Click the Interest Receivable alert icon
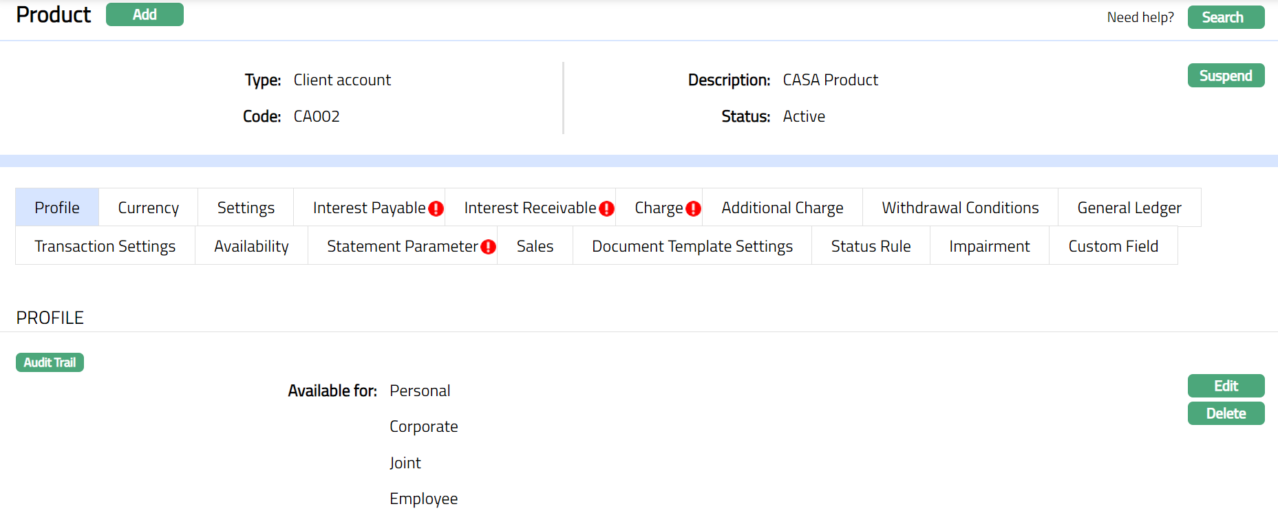Viewport: 1278px width, 513px height. click(606, 208)
